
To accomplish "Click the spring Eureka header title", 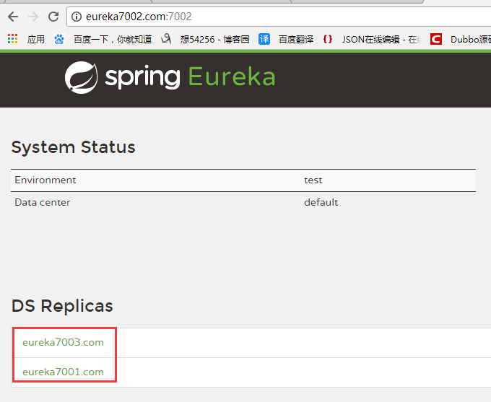I will coord(190,77).
